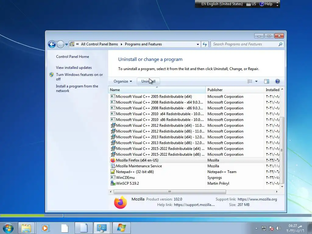Click the Windows flag taskbar button
Screen dimensions: 312x234
[x=122, y=228]
